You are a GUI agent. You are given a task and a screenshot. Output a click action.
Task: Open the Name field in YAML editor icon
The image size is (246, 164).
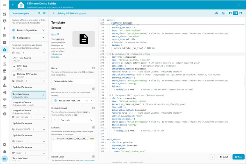click(x=93, y=68)
